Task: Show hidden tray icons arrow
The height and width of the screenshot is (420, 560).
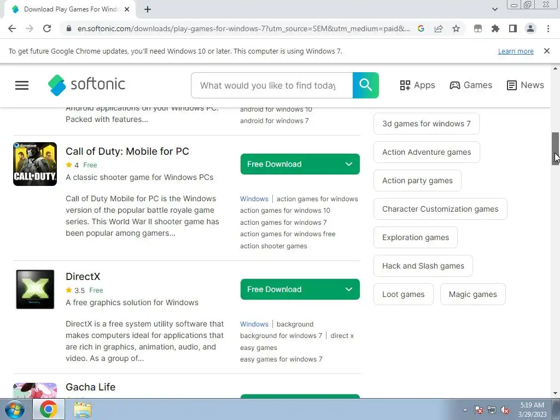Action: click(x=465, y=410)
